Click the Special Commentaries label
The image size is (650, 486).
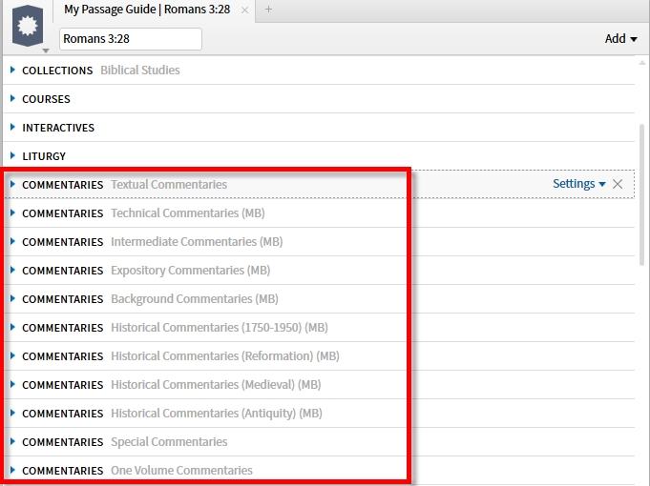[x=169, y=441]
